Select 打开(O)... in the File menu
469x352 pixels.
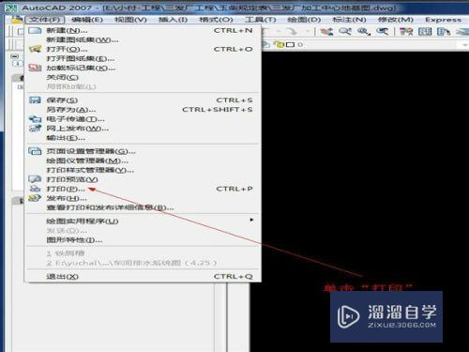[x=143, y=50]
